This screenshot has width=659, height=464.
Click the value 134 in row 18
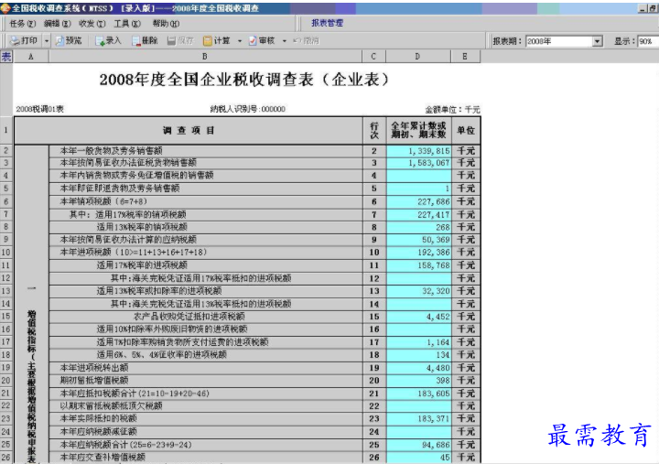click(x=443, y=355)
